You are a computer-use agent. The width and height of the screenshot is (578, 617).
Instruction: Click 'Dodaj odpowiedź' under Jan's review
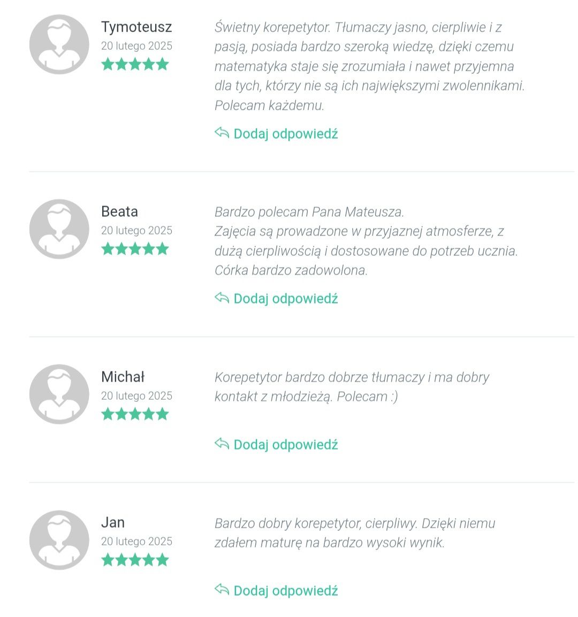click(x=286, y=591)
